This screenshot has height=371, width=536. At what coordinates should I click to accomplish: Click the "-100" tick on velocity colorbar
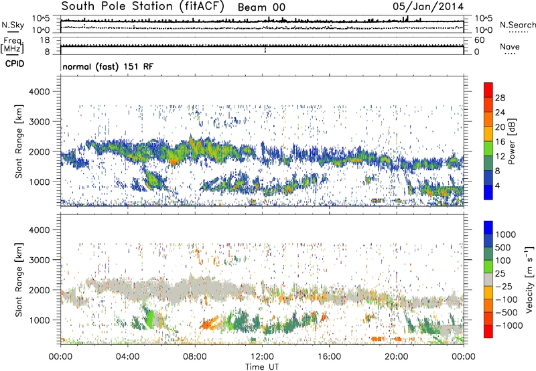click(x=507, y=299)
